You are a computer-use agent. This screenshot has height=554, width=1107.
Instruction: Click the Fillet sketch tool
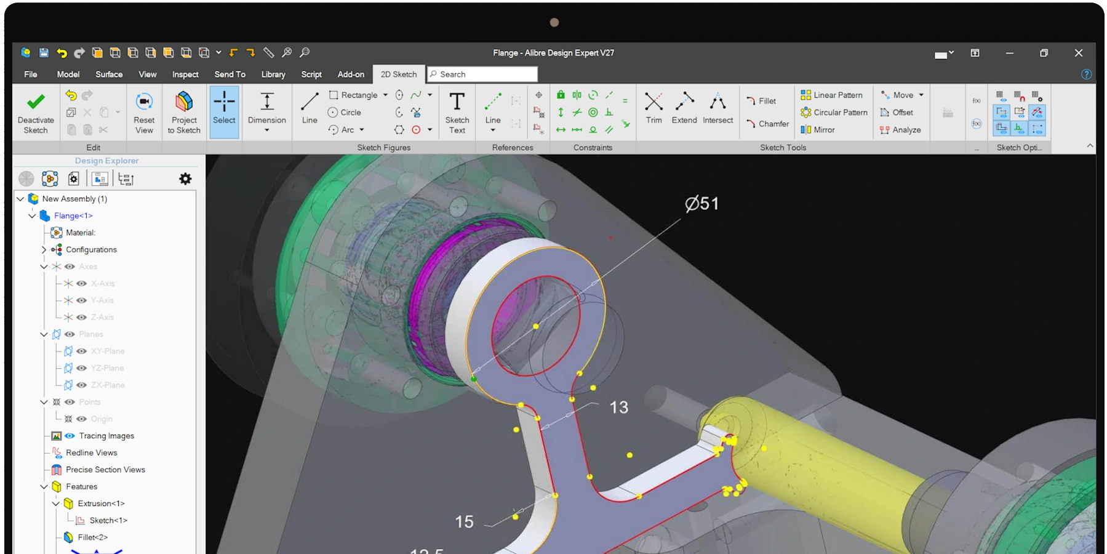(x=761, y=101)
